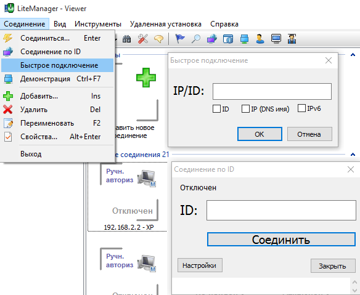Choose Соединение по ID menu entry
This screenshot has height=295, width=360.
(57, 52)
